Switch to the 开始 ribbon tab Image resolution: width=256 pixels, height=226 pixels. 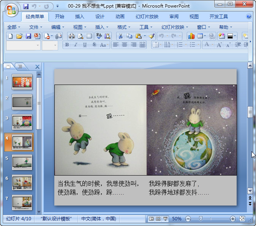[59, 16]
